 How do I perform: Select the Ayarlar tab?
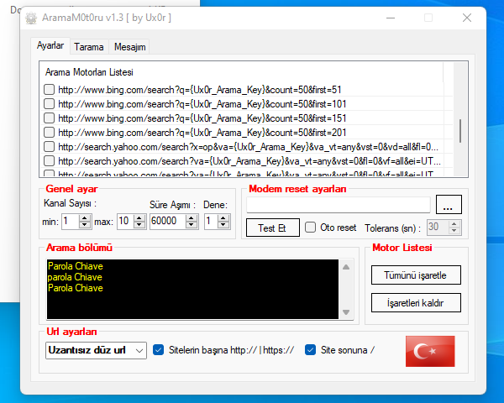(50, 46)
